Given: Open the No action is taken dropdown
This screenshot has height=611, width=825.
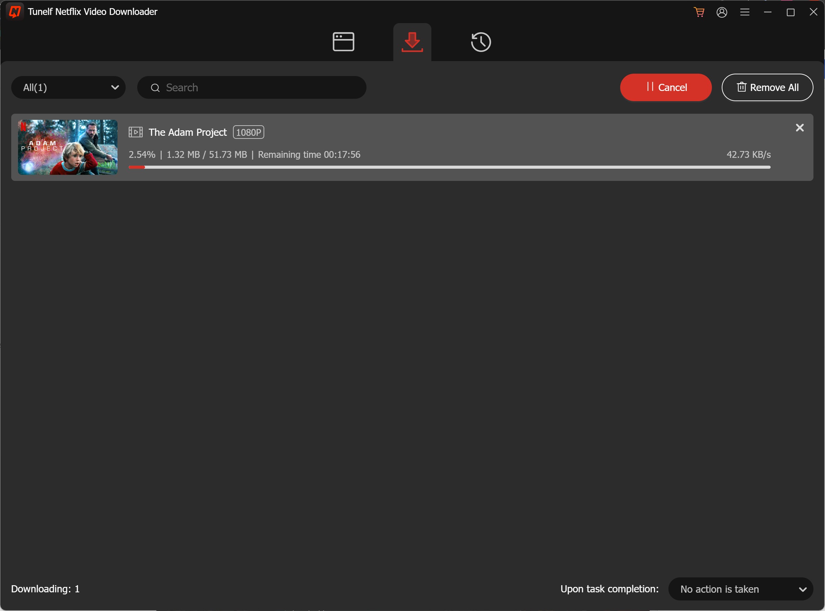Looking at the screenshot, I should tap(741, 589).
